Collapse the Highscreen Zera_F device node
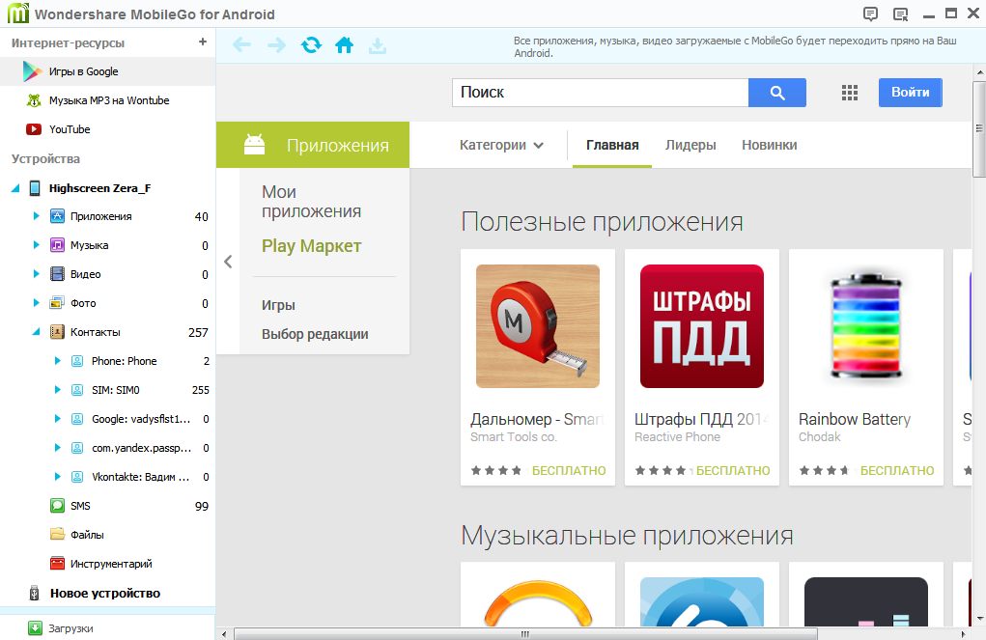986x640 pixels. [x=15, y=187]
